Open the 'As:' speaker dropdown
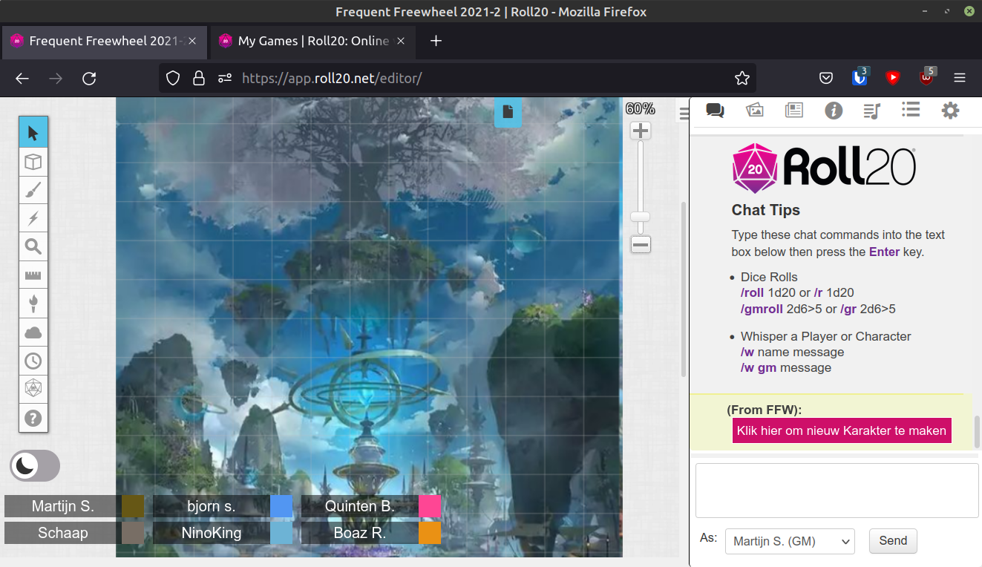 (x=789, y=541)
